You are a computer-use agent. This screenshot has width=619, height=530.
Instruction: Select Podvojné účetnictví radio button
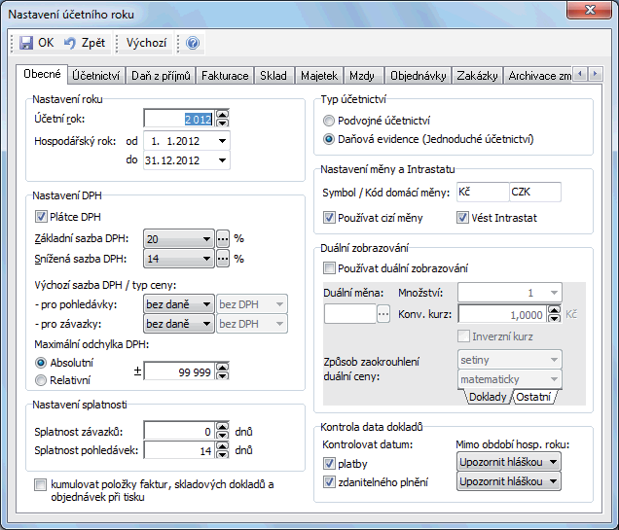pyautogui.click(x=329, y=121)
